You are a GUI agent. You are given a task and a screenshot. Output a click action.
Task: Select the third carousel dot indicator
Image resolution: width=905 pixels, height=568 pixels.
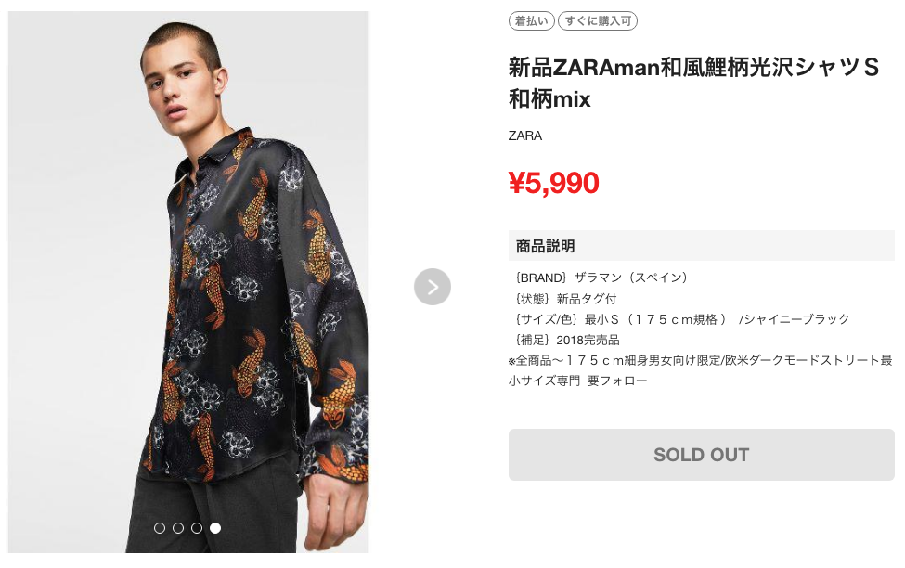coord(197,528)
